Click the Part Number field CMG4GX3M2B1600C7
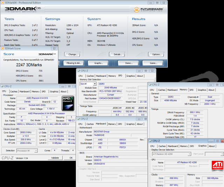The height and width of the screenshot is (187, 224). (111, 98)
